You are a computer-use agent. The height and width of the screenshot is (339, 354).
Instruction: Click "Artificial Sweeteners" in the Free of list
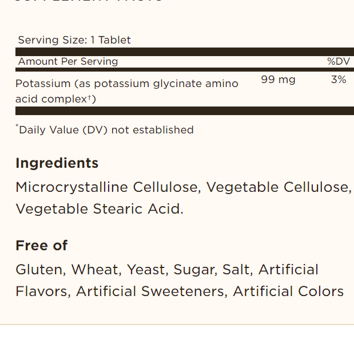[152, 291]
